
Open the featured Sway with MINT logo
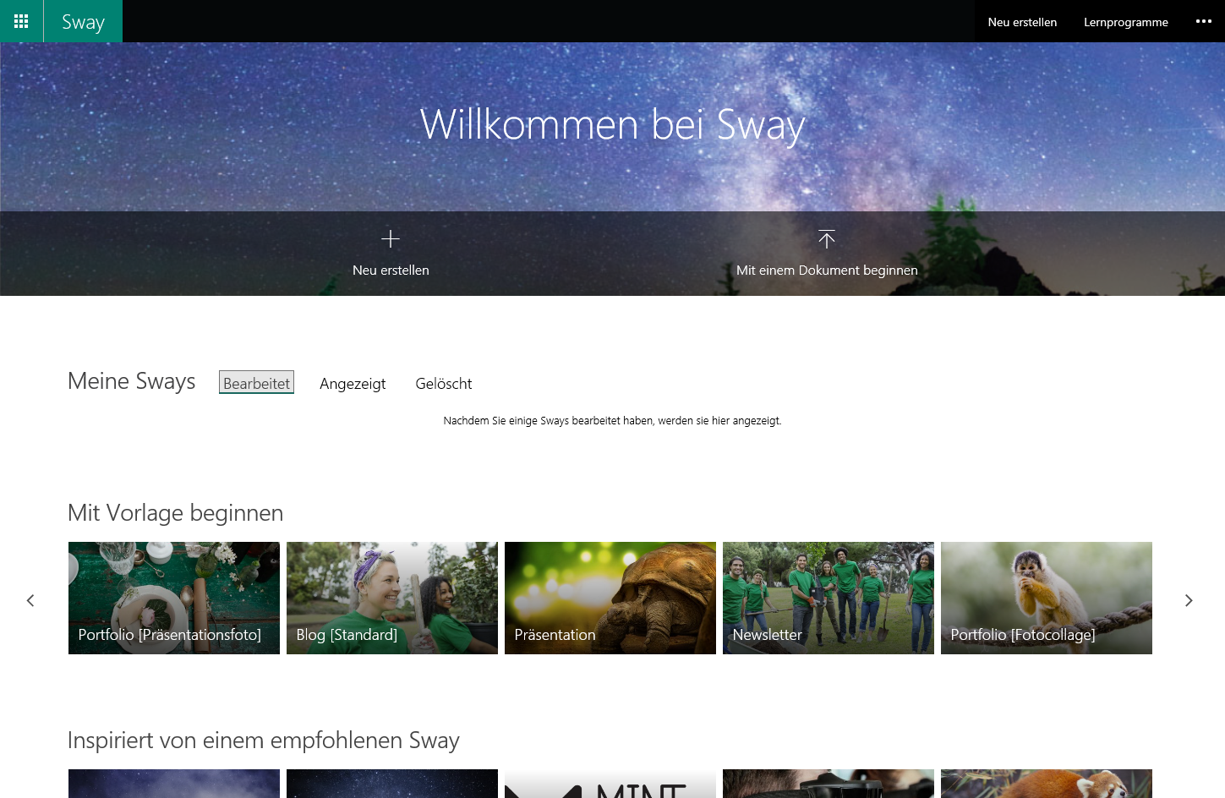tap(610, 784)
